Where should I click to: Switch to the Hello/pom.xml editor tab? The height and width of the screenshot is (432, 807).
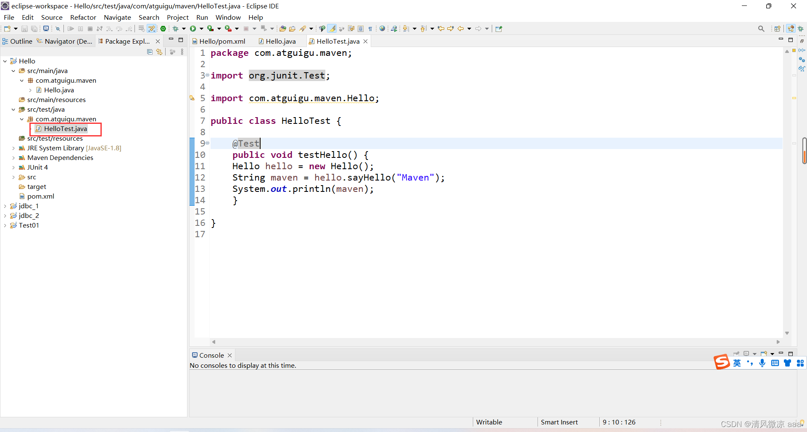point(222,41)
